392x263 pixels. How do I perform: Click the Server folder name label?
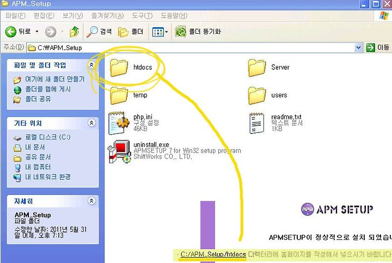tap(280, 68)
